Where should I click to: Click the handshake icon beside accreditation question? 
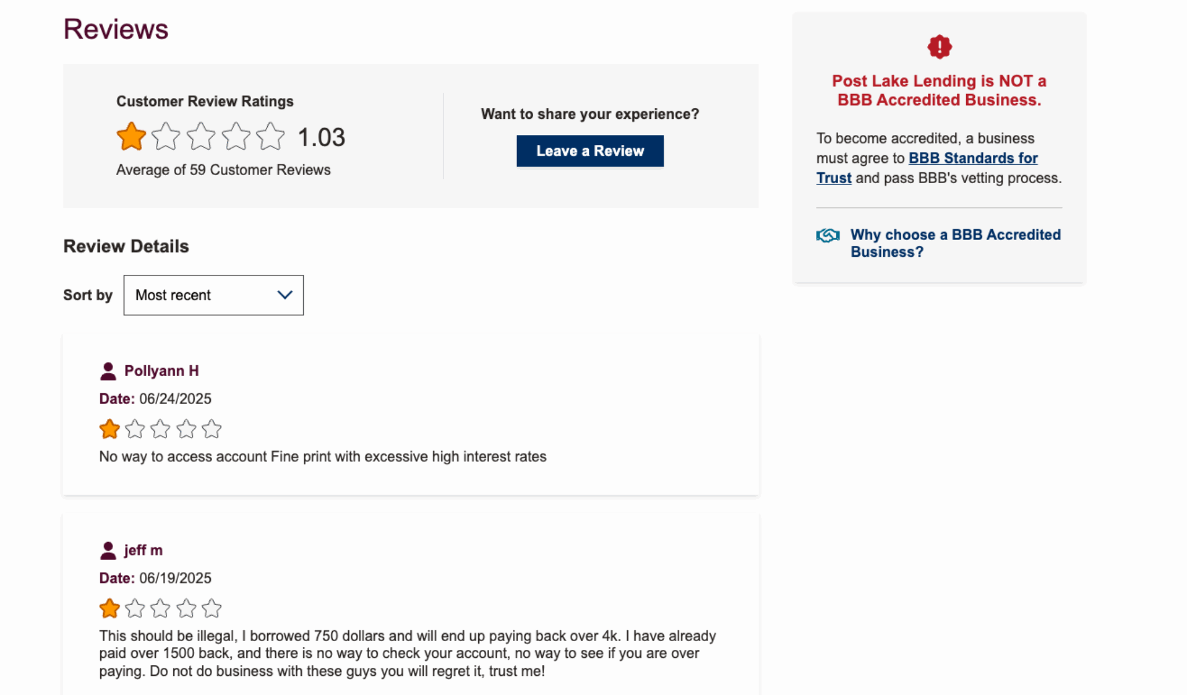(827, 235)
